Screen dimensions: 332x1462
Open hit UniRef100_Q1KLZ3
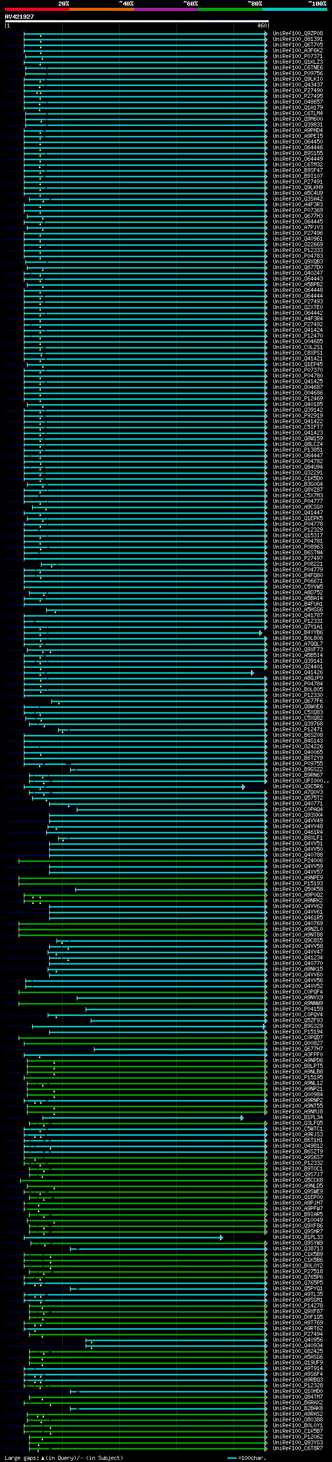298,62
